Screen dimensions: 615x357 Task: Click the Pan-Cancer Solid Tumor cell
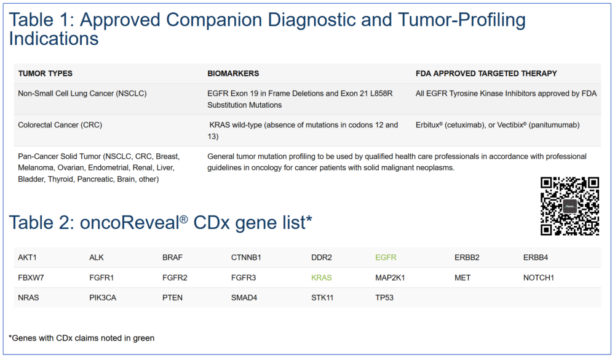pyautogui.click(x=99, y=167)
